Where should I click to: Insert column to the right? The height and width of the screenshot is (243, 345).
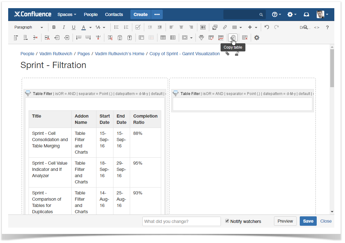[x=88, y=38]
